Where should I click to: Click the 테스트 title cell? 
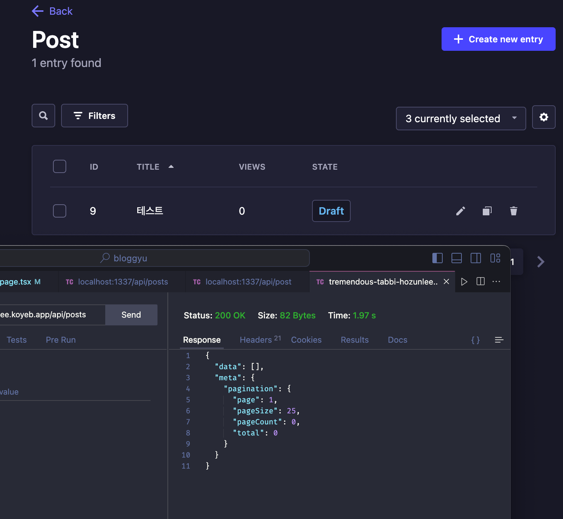tap(150, 211)
